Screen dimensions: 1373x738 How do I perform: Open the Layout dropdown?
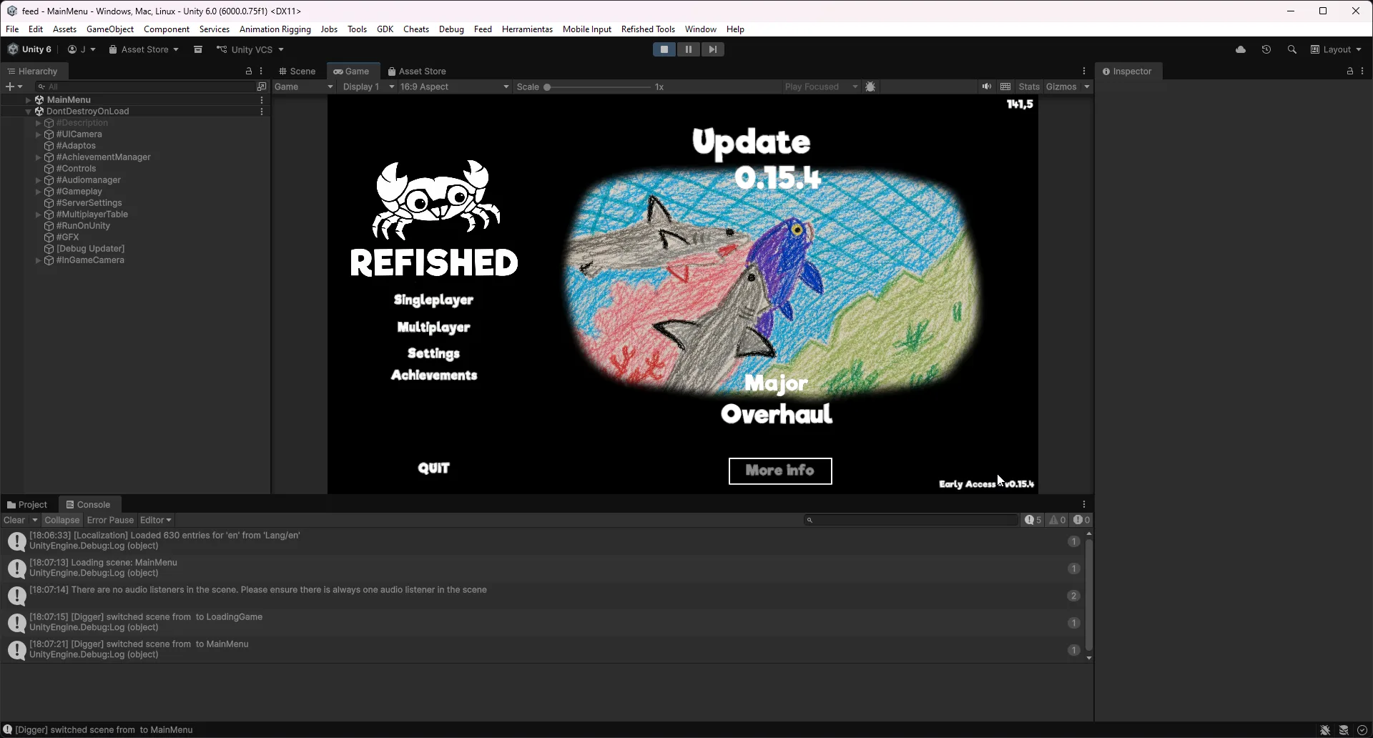[x=1336, y=49]
